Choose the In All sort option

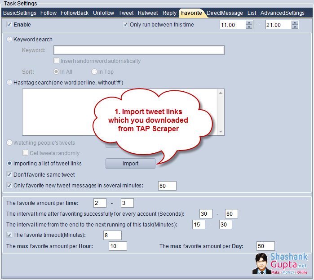point(56,71)
